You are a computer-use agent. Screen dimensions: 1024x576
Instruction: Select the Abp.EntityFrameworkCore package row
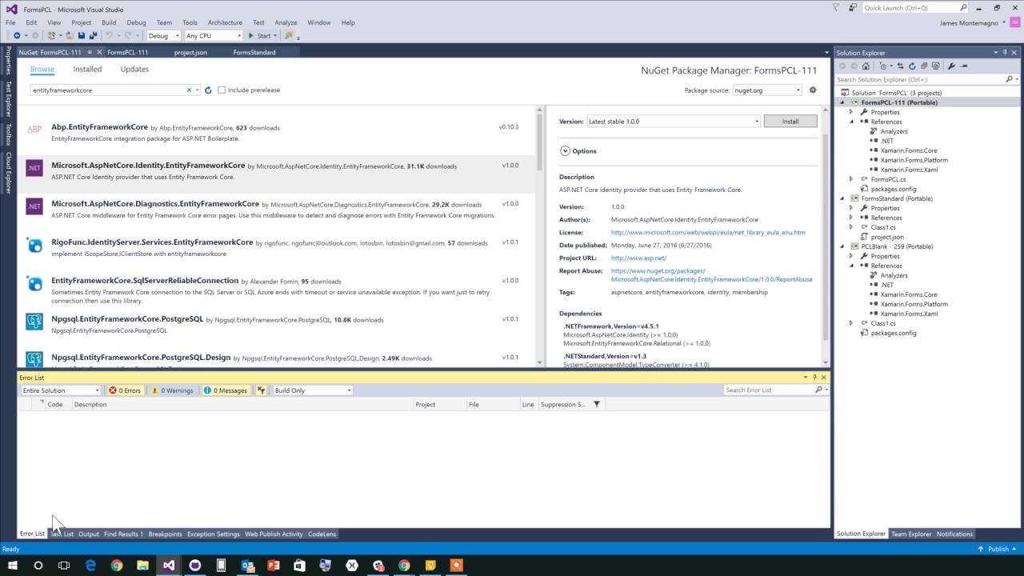coord(277,131)
